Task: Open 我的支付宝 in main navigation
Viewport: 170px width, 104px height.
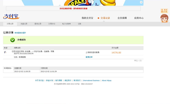Action: point(87,18)
